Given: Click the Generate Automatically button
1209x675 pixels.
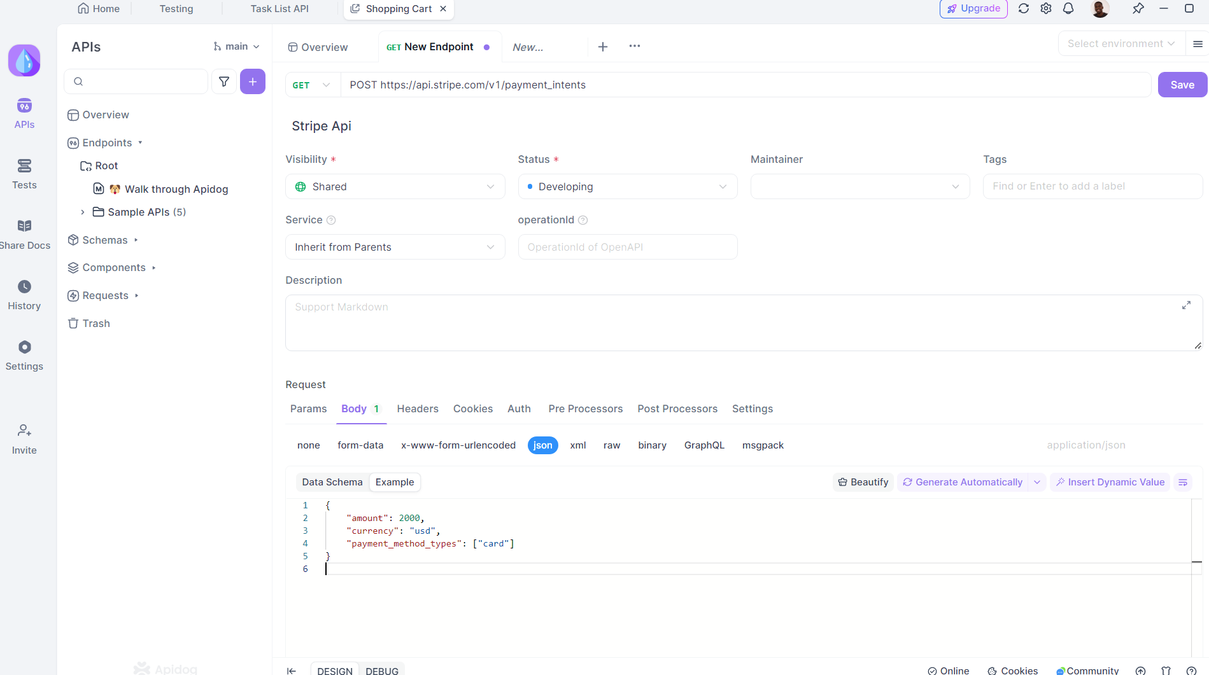Looking at the screenshot, I should (x=963, y=482).
